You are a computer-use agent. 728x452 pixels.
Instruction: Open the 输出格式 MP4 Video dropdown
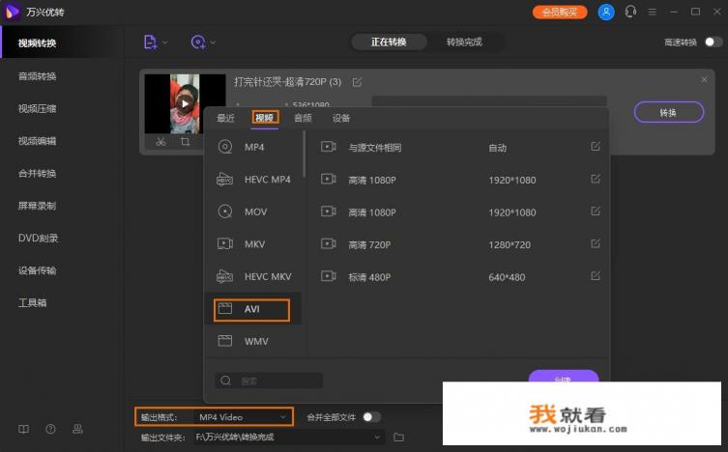[243, 417]
